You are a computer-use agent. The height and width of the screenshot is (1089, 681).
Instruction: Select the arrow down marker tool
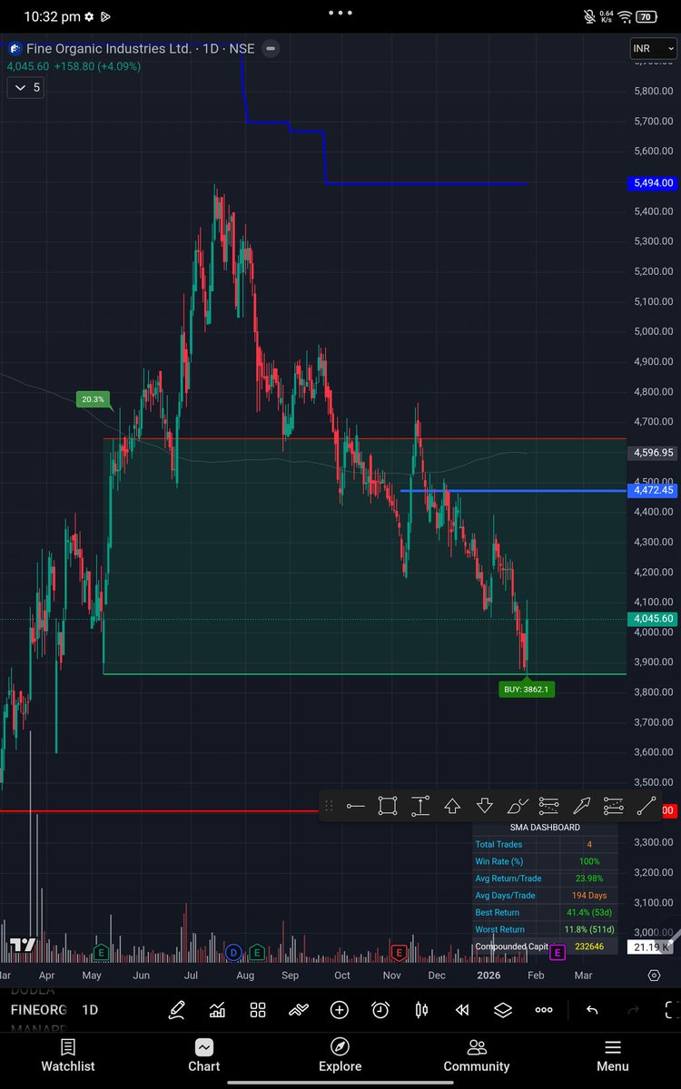coord(485,806)
